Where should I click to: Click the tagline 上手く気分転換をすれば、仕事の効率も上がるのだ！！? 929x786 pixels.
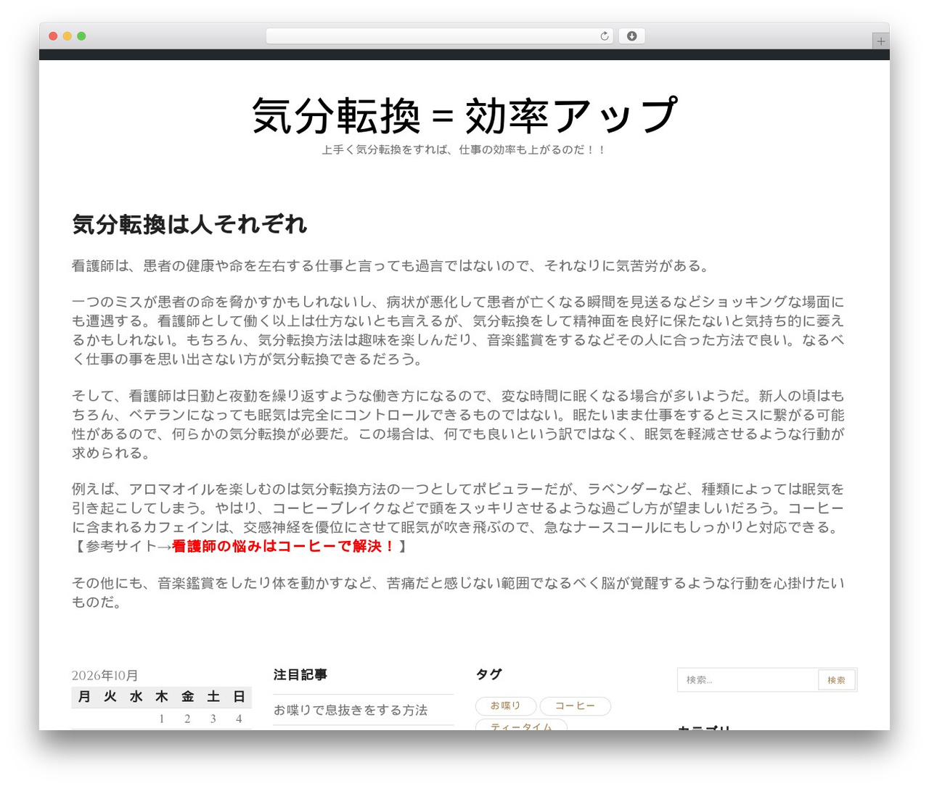point(464,150)
